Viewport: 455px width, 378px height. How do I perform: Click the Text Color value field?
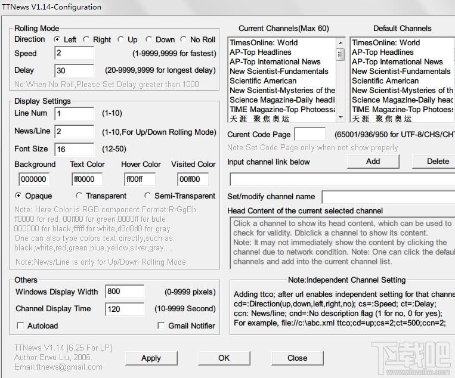coord(86,179)
